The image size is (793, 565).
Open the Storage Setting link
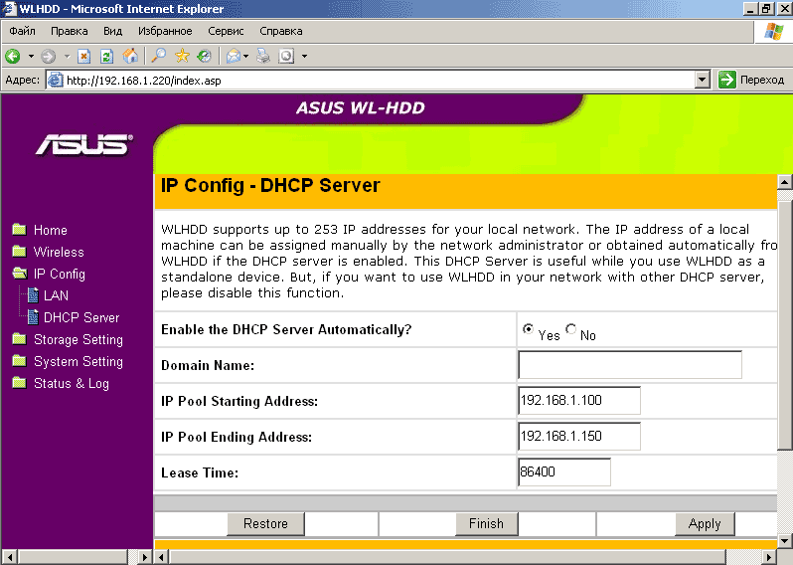pyautogui.click(x=79, y=340)
